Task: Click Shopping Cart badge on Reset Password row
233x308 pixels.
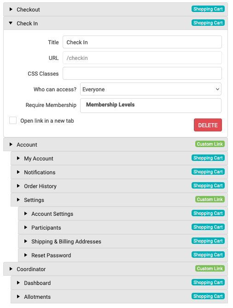Action: click(208, 255)
